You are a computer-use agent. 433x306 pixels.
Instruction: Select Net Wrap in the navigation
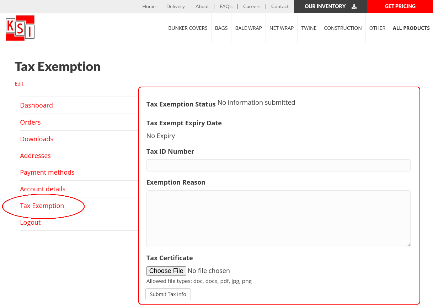point(282,28)
